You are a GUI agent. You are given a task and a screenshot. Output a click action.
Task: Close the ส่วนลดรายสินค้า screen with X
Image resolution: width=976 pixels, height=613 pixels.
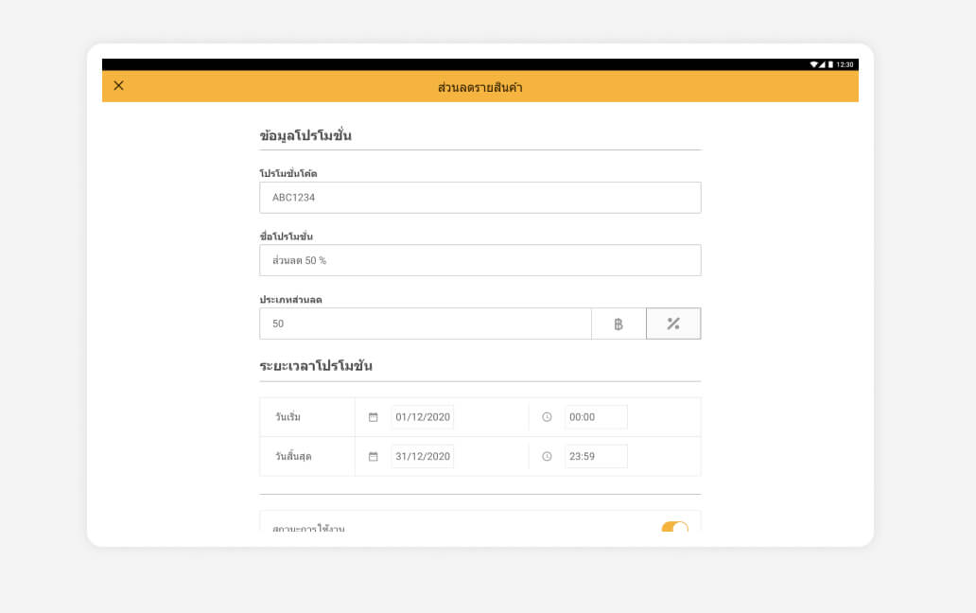point(118,86)
